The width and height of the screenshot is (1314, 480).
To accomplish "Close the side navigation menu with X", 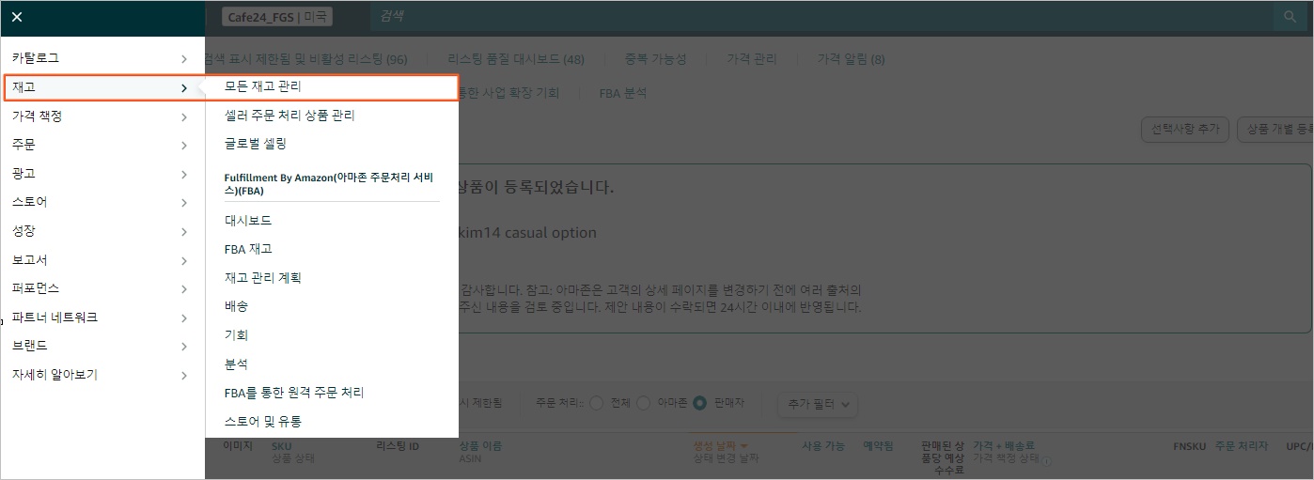I will pyautogui.click(x=17, y=17).
